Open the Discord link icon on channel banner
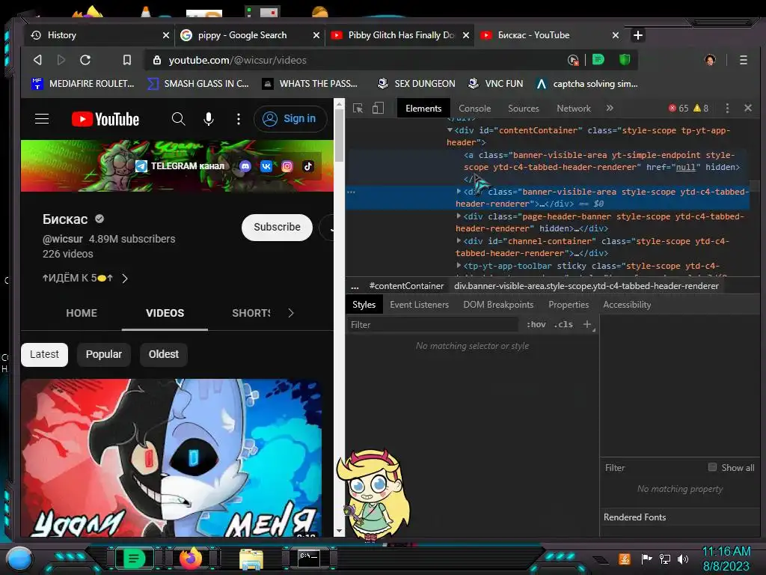Viewport: 766px width, 575px height. (x=245, y=166)
